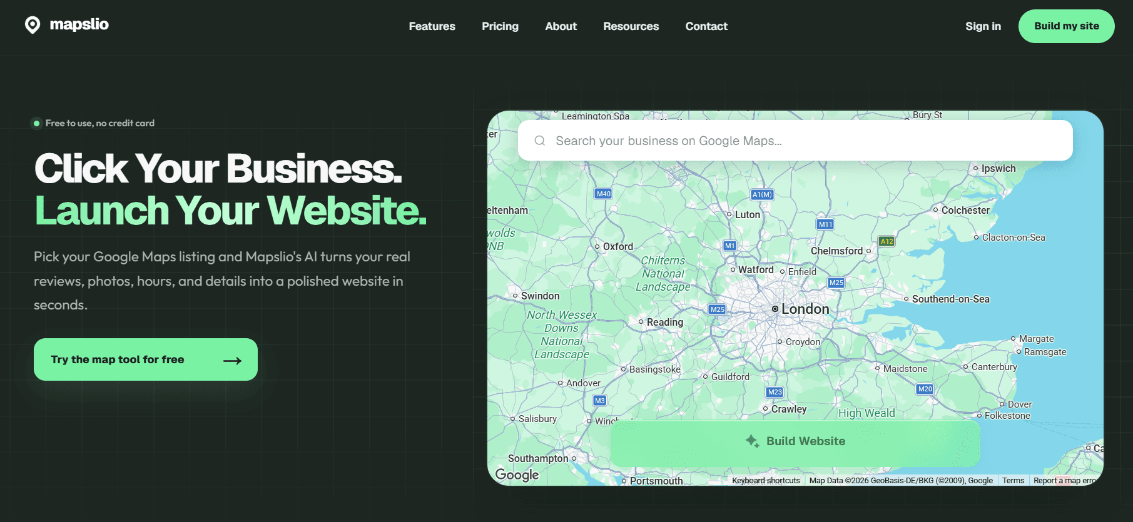1133x522 pixels.
Task: Click the High Weald map label
Action: click(866, 413)
